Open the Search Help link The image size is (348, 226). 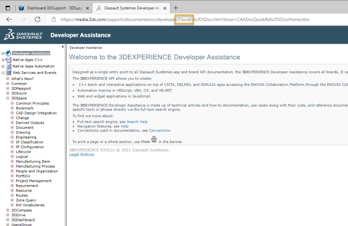[137, 122]
